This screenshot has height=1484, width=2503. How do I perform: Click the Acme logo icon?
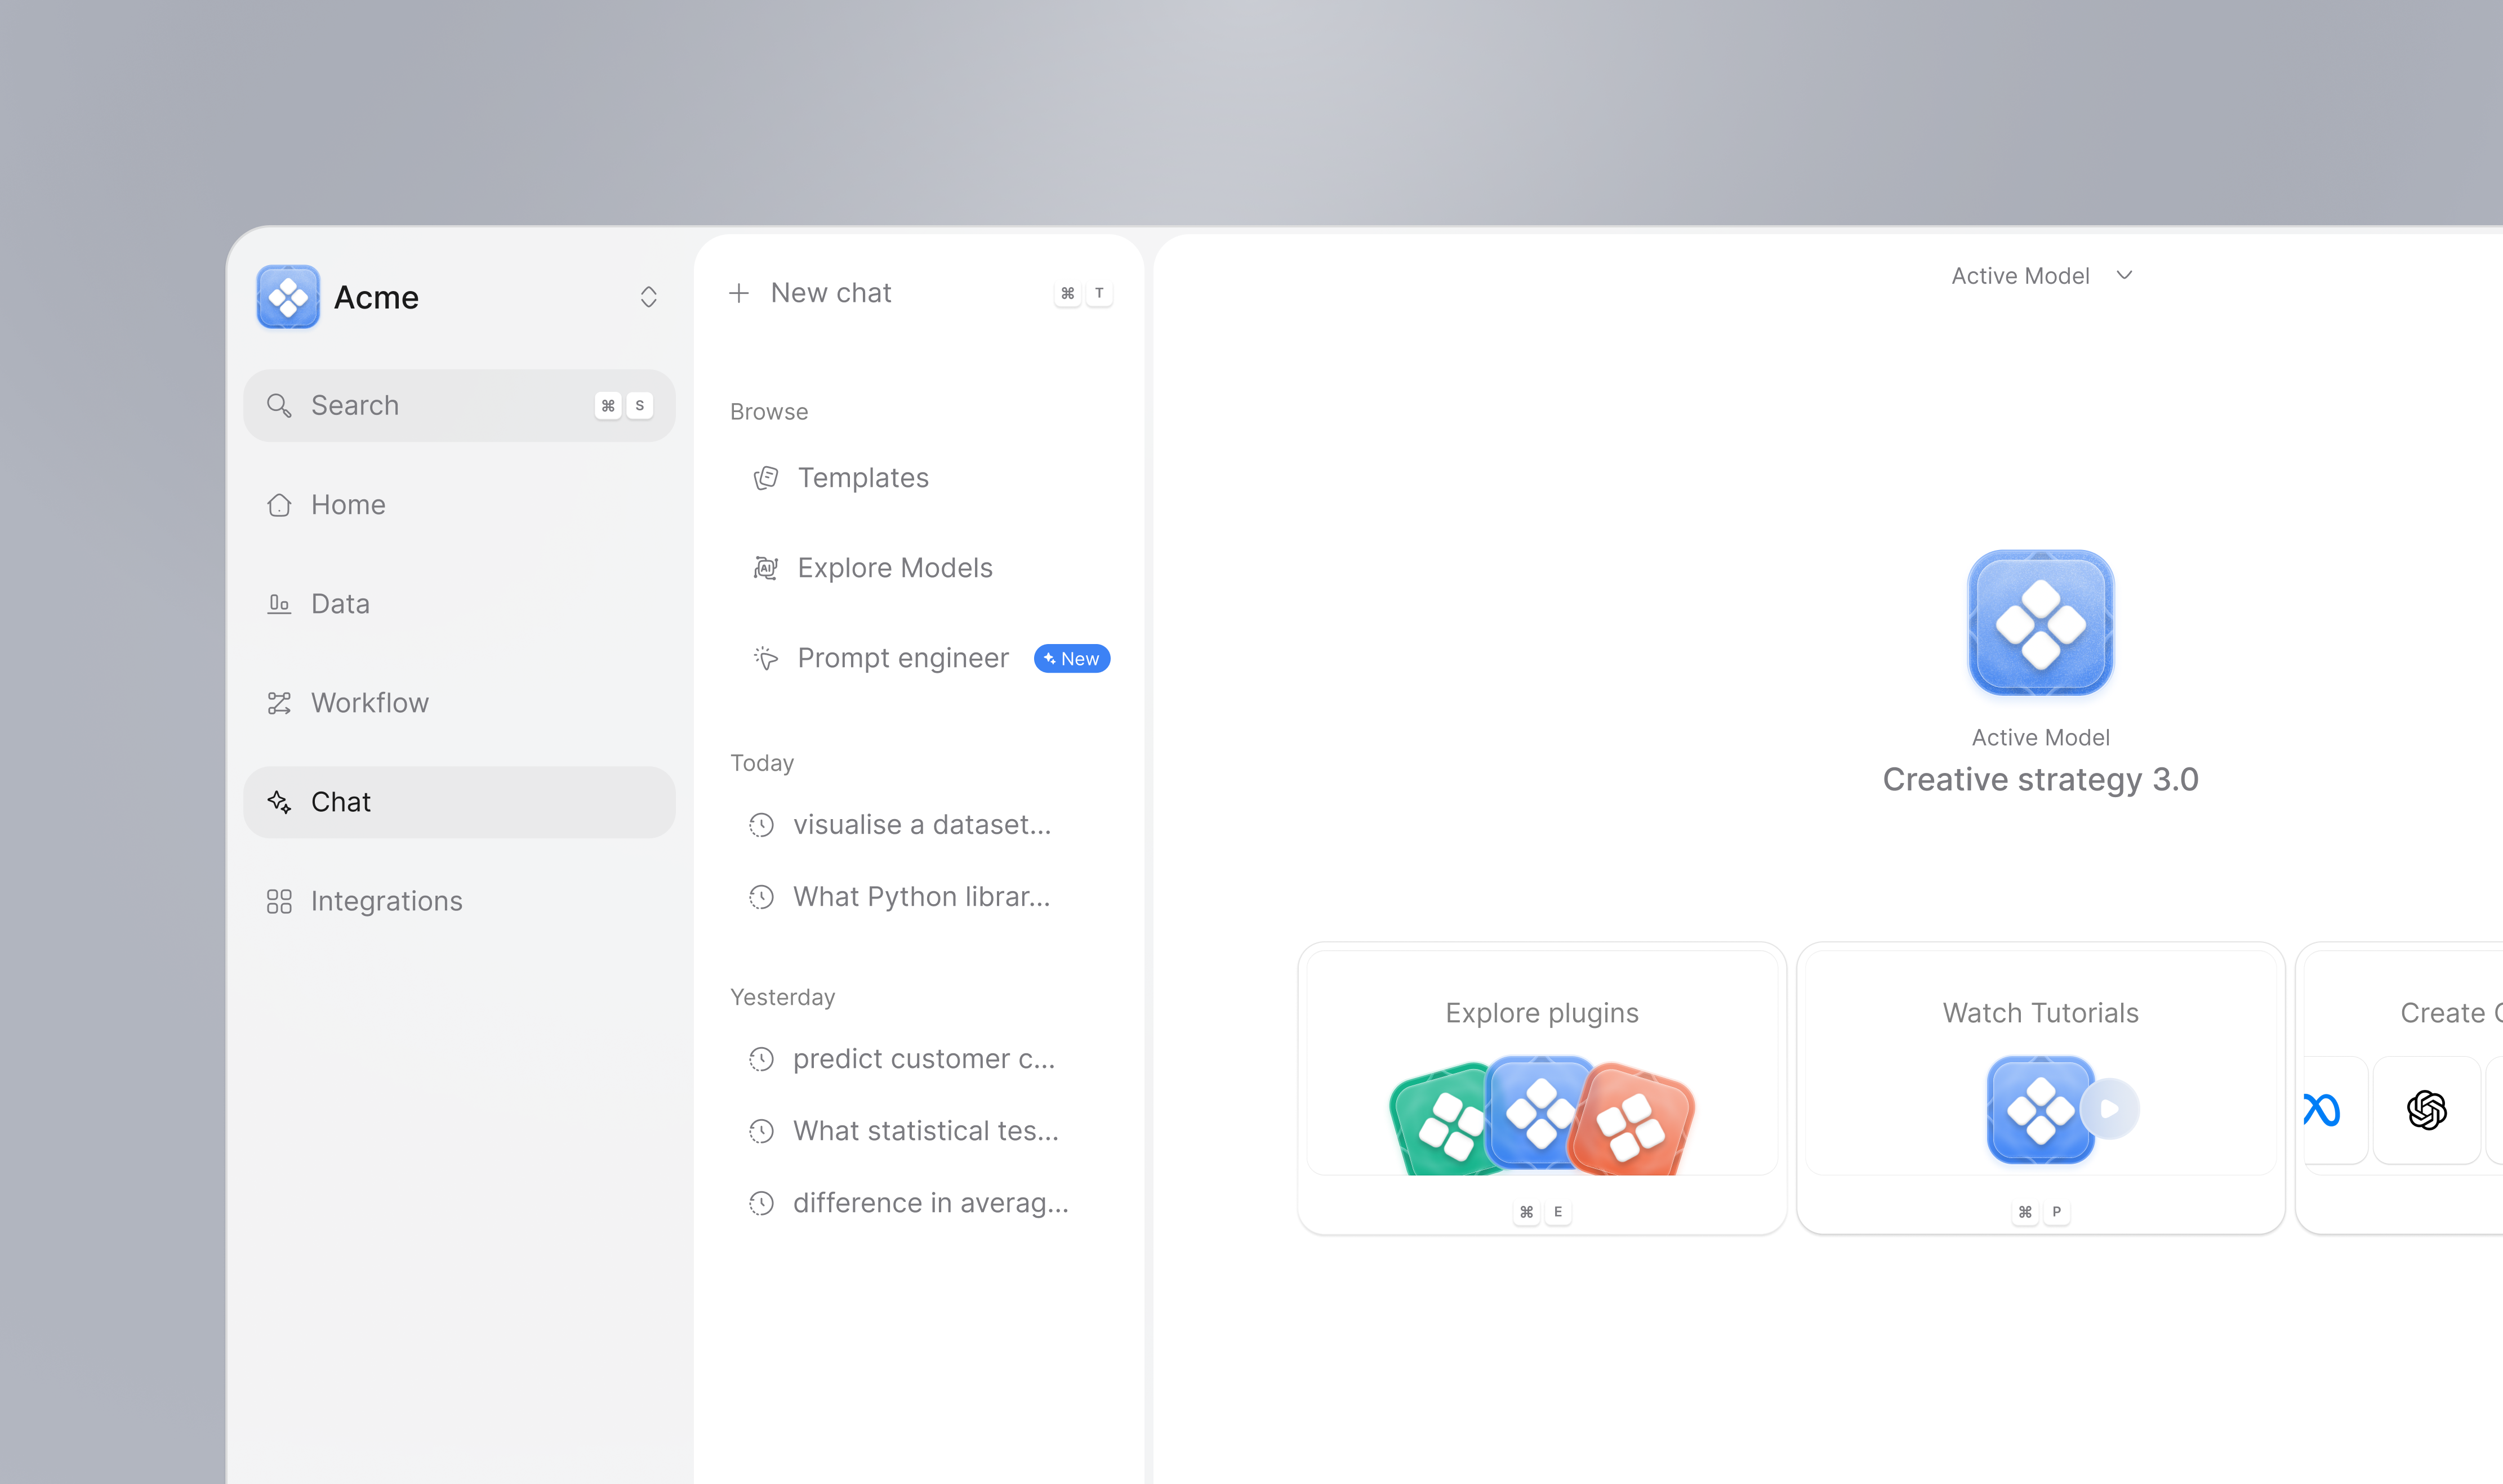pos(288,297)
